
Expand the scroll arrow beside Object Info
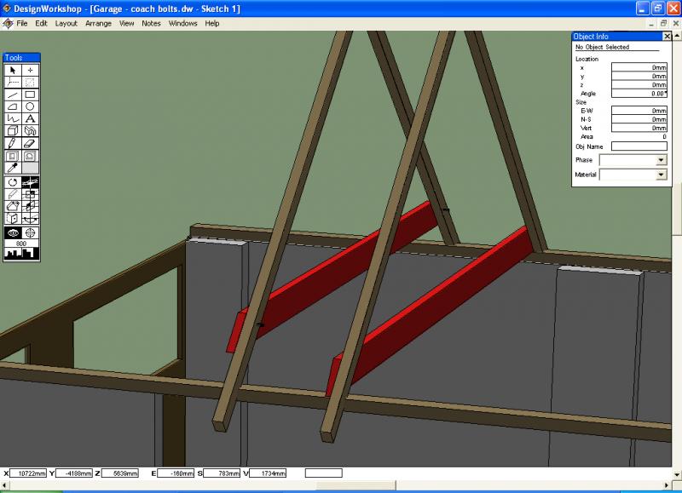click(678, 36)
